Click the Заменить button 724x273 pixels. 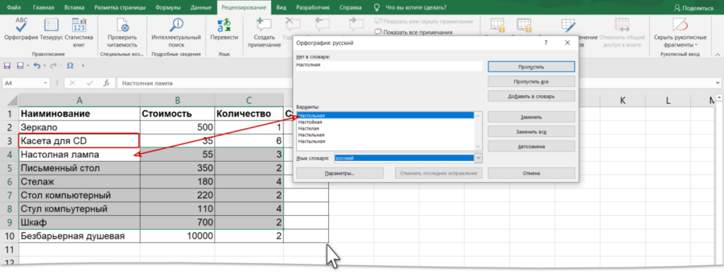531,117
